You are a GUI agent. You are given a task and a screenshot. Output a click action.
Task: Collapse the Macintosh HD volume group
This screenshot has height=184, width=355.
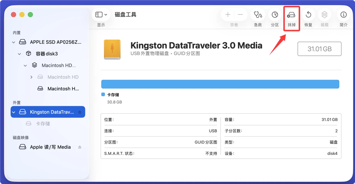(25, 66)
